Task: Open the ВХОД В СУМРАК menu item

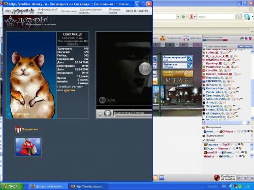Action: (x=137, y=11)
